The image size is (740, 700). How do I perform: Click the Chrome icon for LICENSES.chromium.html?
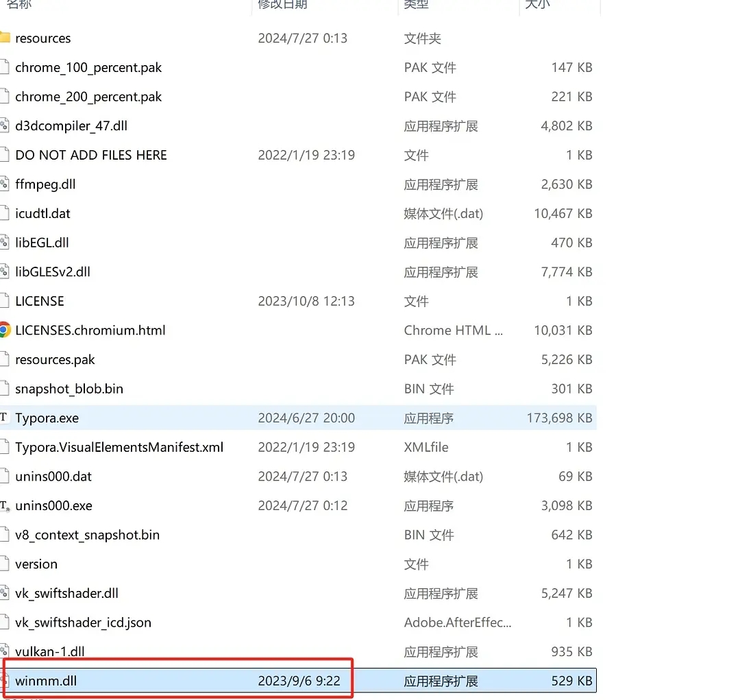(x=4, y=330)
